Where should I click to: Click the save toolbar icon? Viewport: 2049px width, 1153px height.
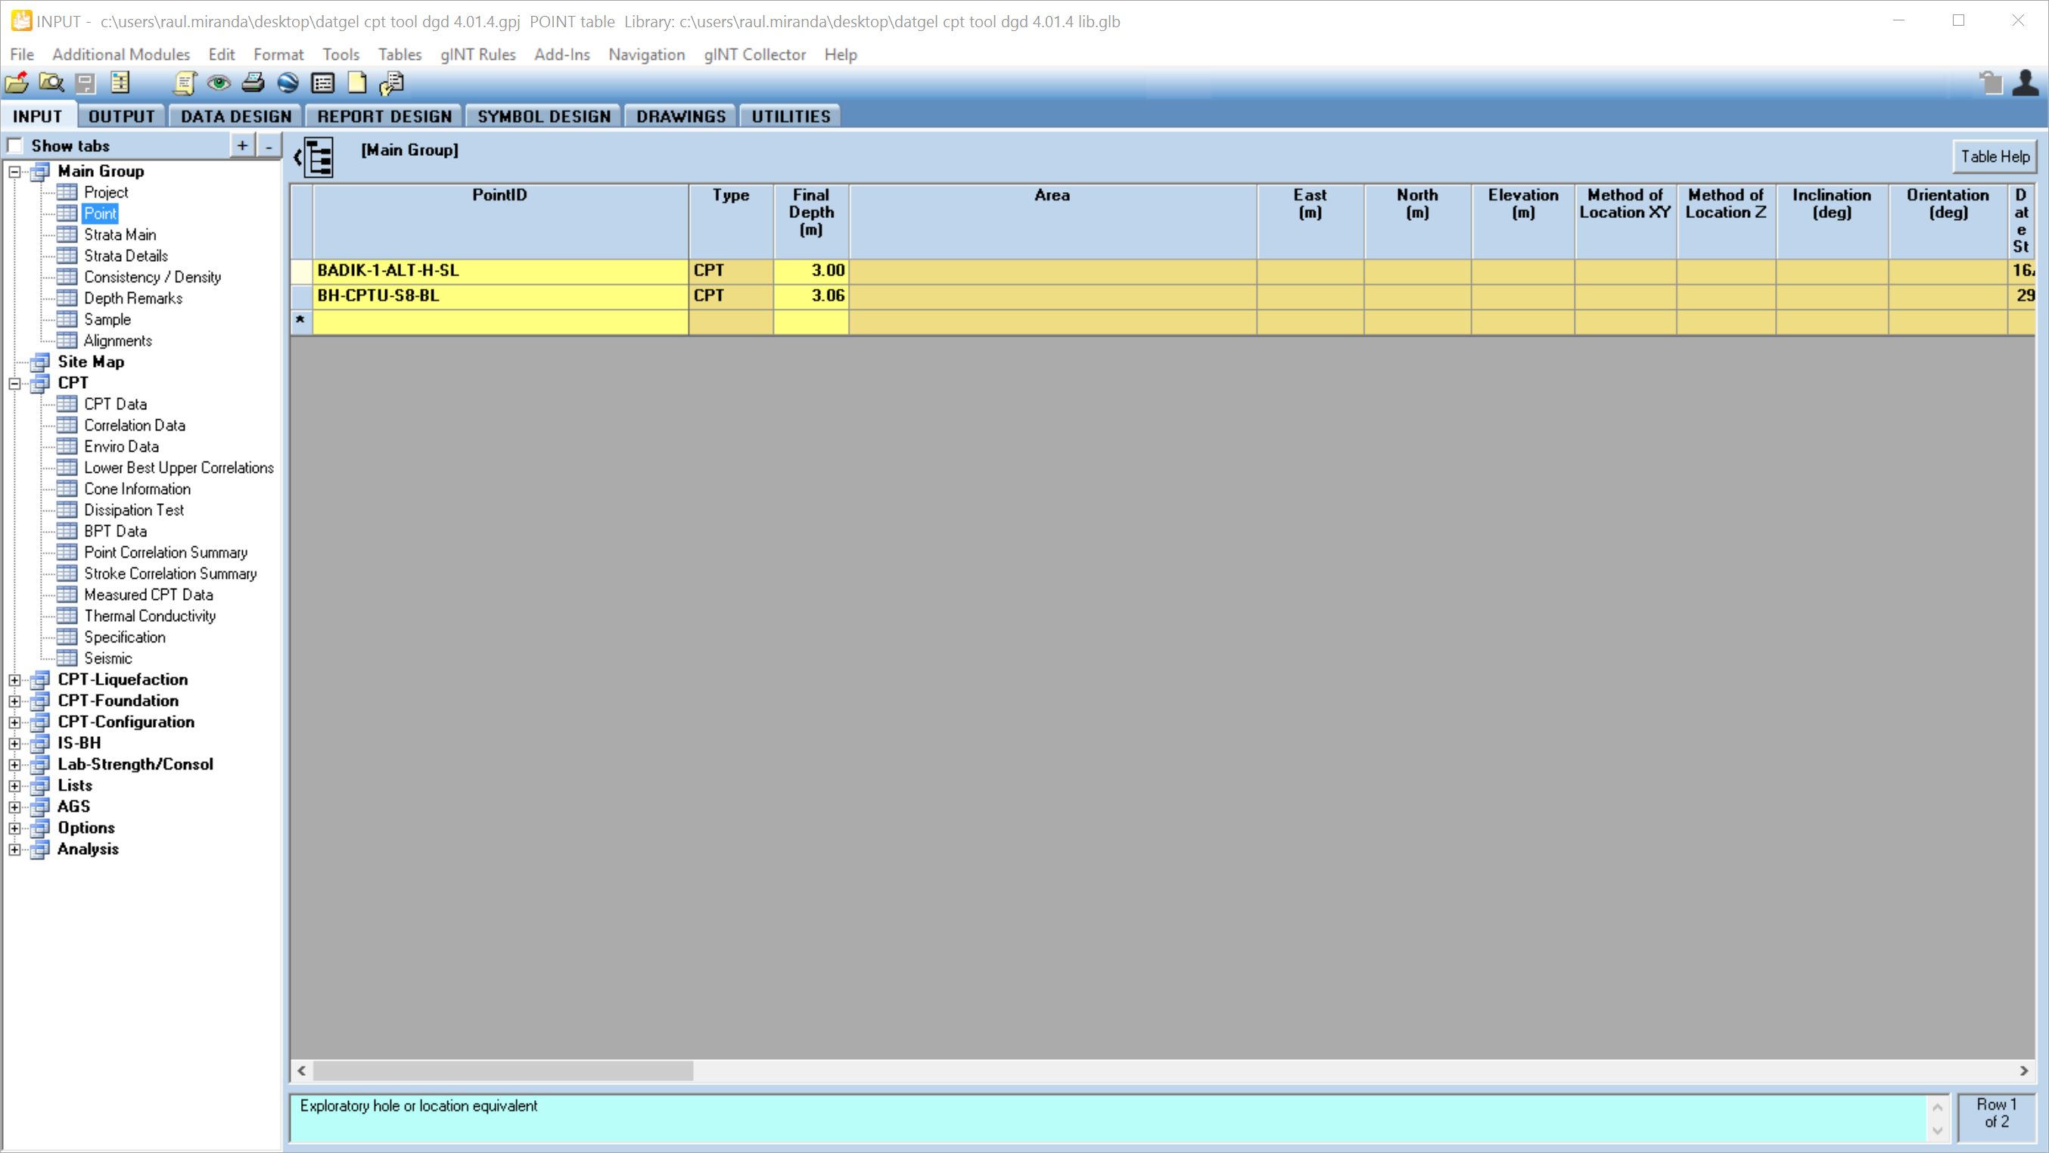click(x=85, y=83)
